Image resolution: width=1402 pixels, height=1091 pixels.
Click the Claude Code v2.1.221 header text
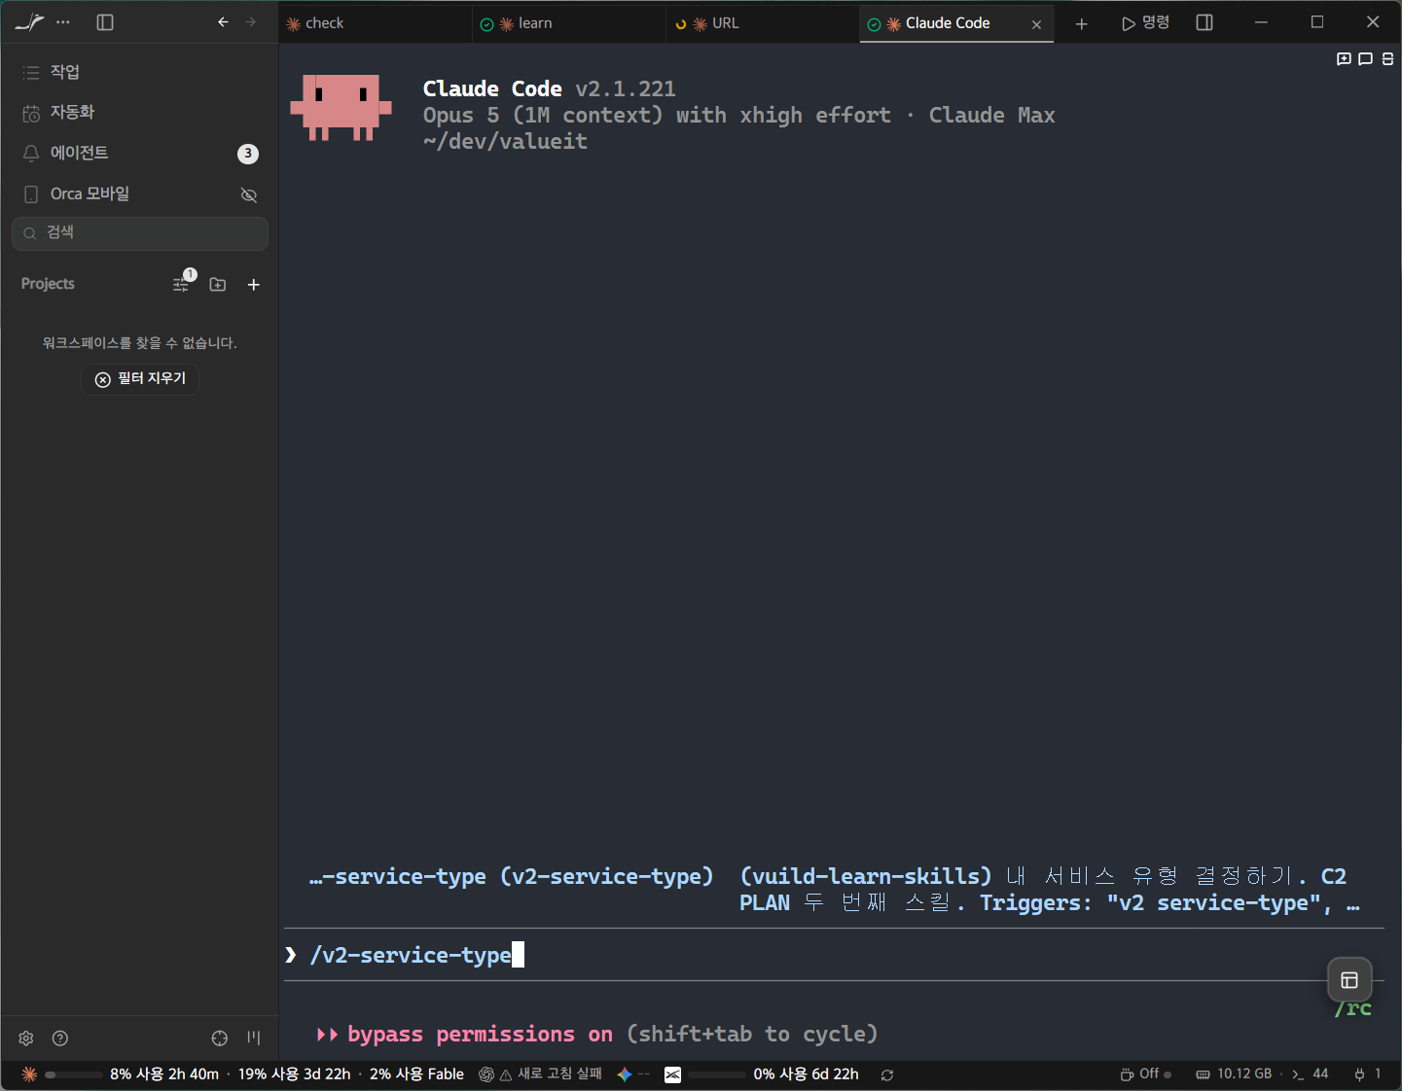click(x=549, y=88)
